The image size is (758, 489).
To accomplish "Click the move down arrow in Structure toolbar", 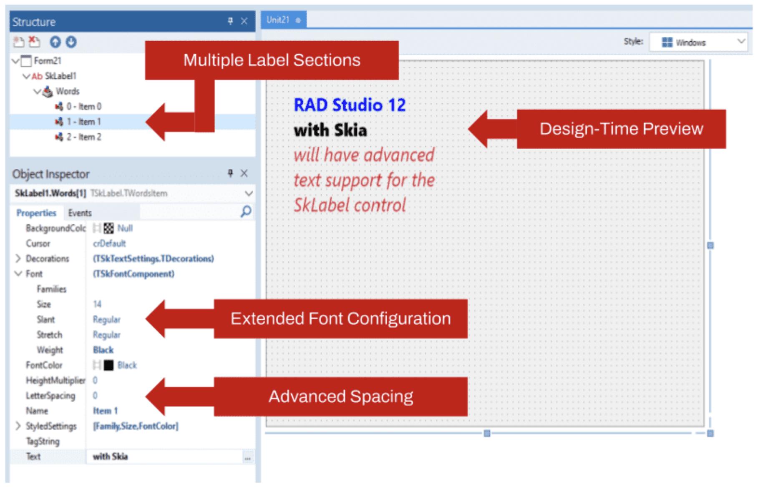I will pos(71,42).
